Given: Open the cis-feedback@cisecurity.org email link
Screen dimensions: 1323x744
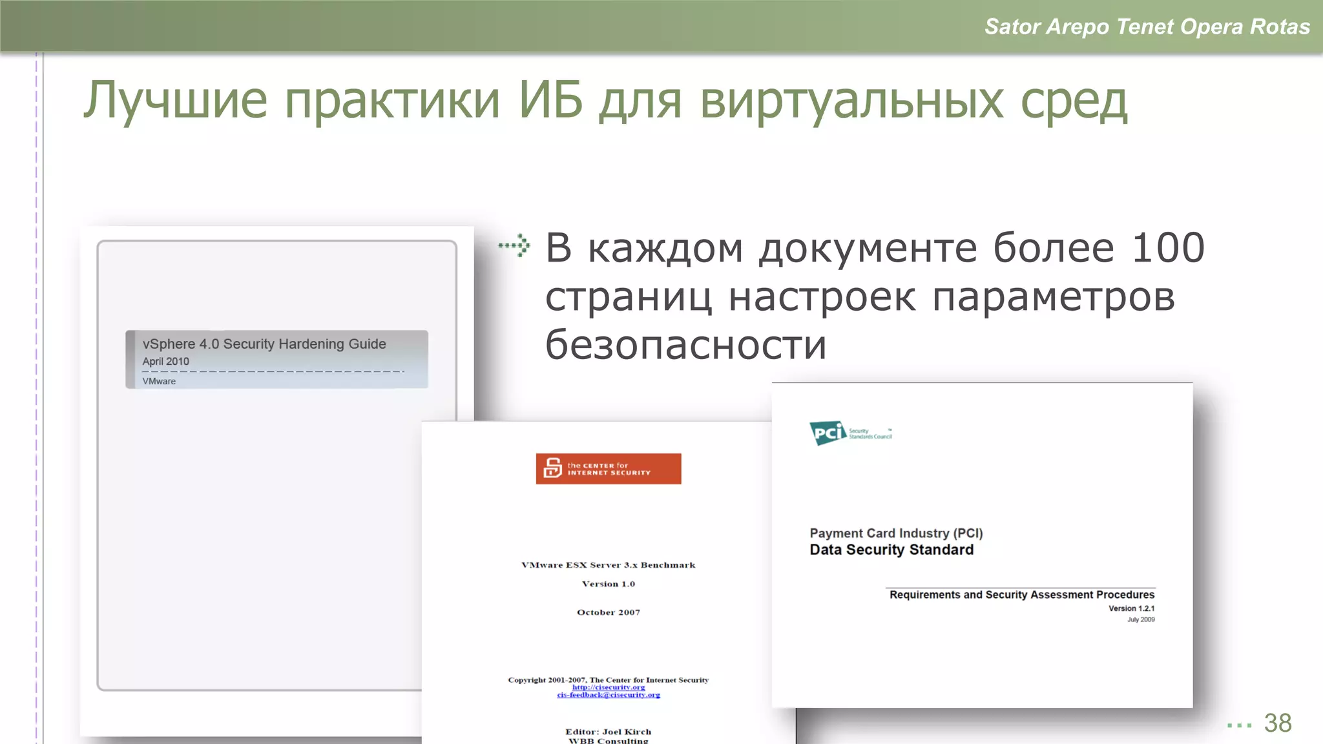Looking at the screenshot, I should pyautogui.click(x=609, y=695).
